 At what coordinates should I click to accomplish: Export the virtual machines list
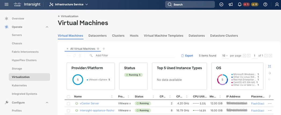pyautogui.click(x=187, y=56)
